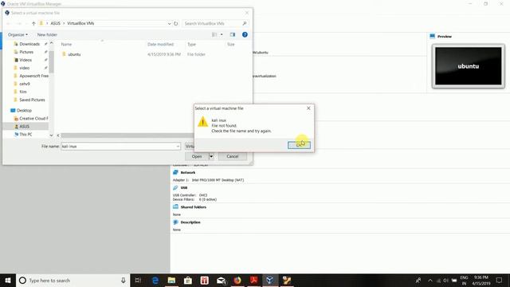
Task: Select ASUS user folder in navigation pane
Action: coord(24,126)
